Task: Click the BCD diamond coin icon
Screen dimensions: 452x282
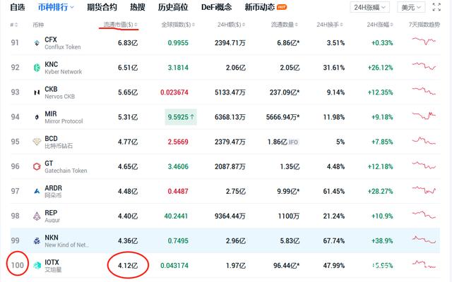Action: 37,142
